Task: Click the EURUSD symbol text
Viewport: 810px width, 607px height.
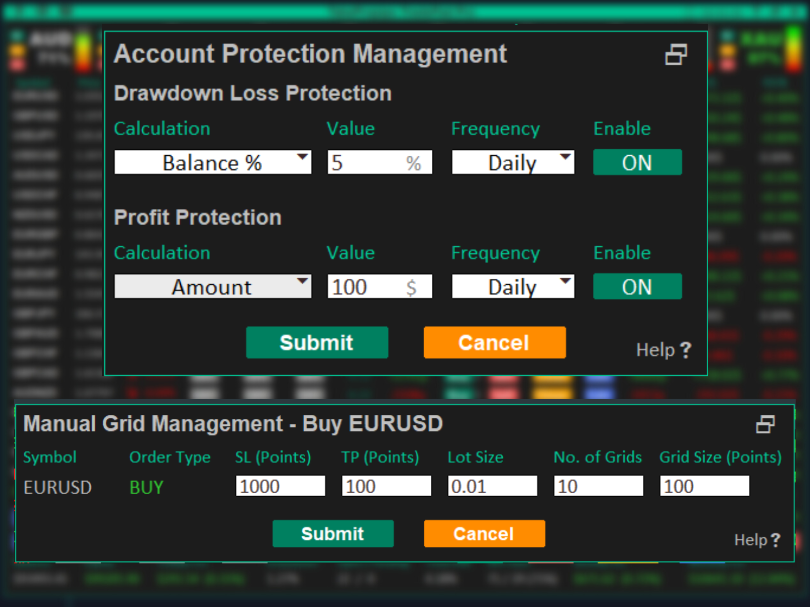Action: (x=58, y=488)
